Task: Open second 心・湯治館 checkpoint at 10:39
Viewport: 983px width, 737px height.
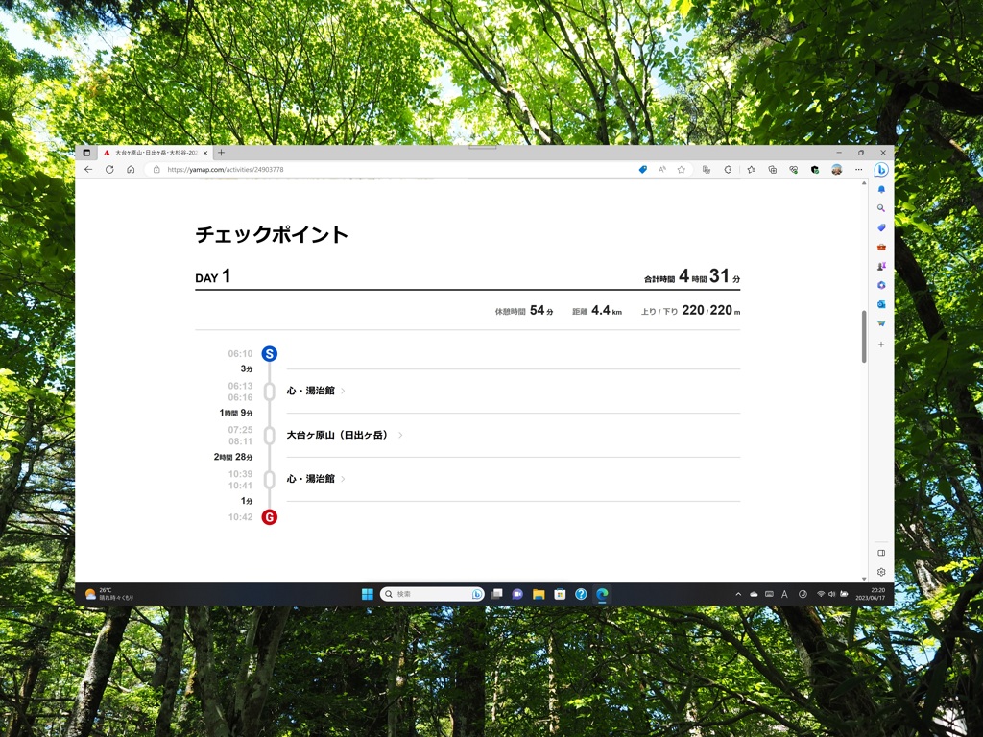Action: (315, 478)
